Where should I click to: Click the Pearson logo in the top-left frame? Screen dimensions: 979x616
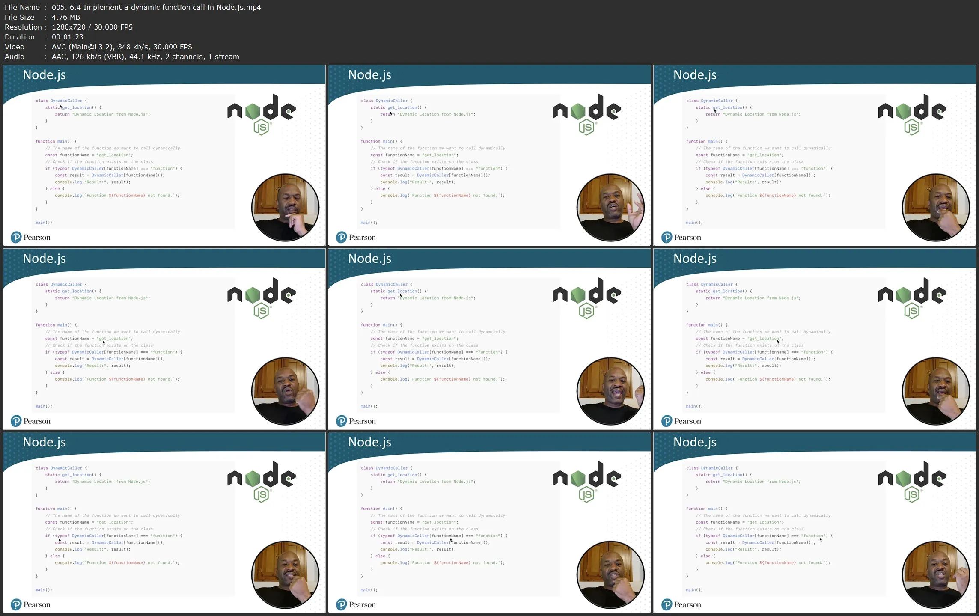point(30,237)
